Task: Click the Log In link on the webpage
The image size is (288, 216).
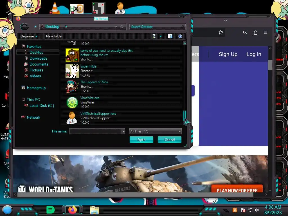Action: pyautogui.click(x=254, y=54)
